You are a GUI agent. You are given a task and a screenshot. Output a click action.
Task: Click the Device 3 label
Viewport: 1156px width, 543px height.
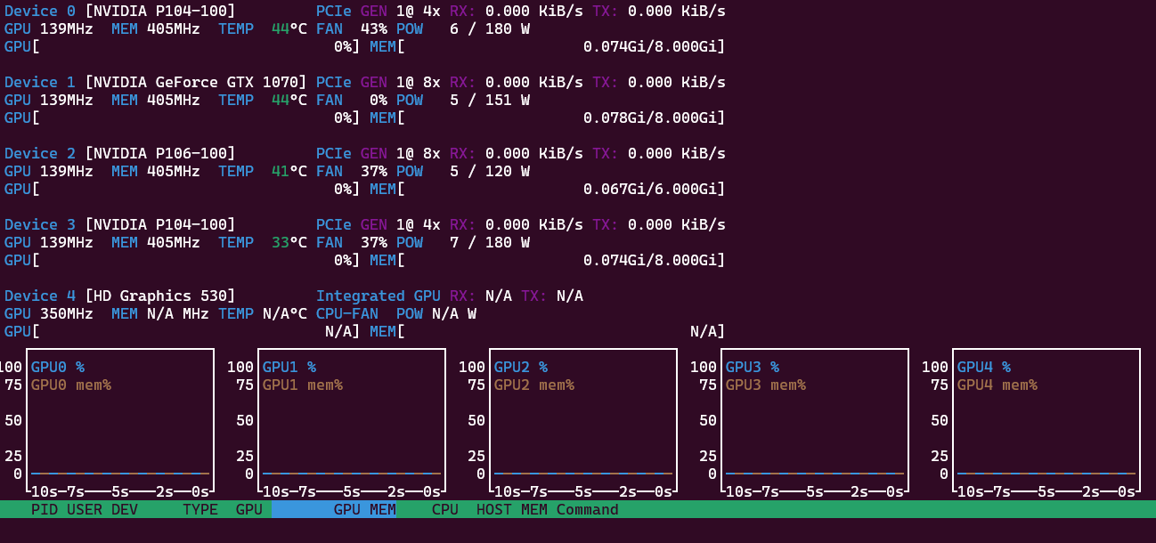point(40,224)
